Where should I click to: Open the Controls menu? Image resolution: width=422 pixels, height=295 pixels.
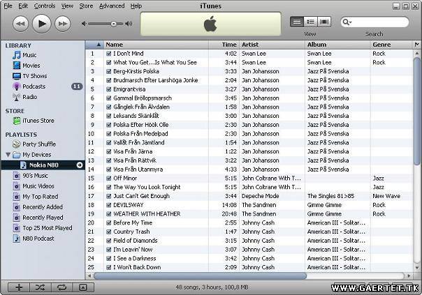point(45,6)
